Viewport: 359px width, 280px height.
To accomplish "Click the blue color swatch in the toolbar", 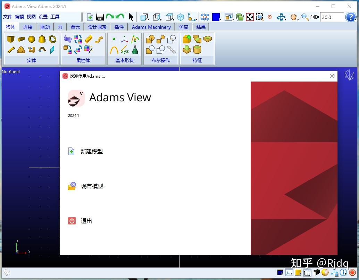I will coord(216,16).
